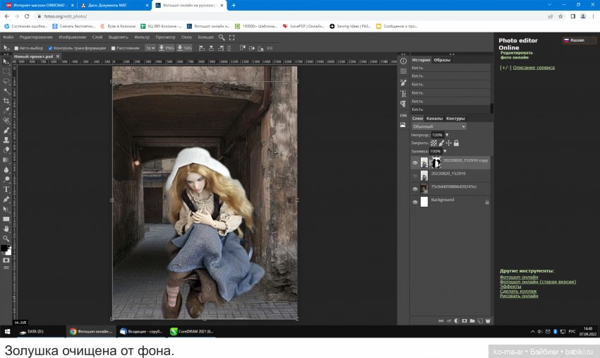The width and height of the screenshot is (600, 358).
Task: Select the Brush tool
Action: pos(6,131)
